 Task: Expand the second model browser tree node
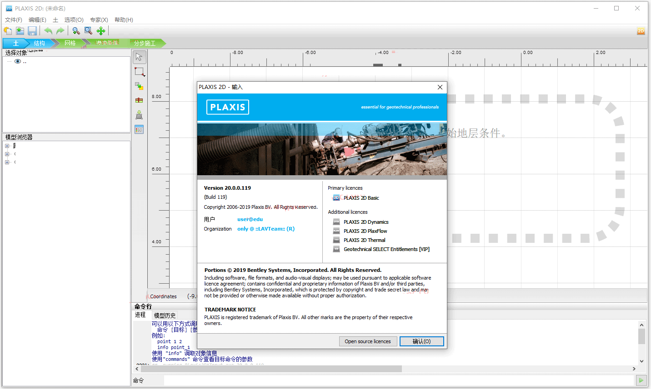[7, 154]
